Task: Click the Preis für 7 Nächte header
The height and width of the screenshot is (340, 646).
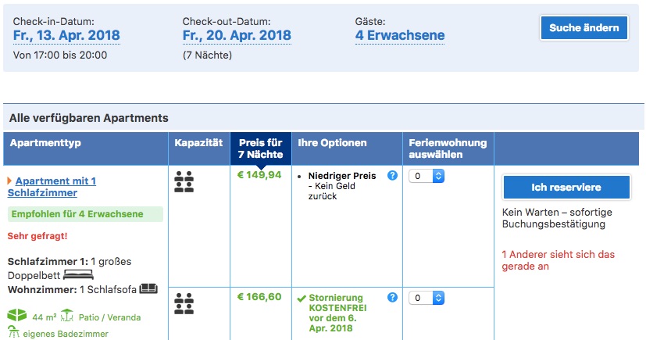Action: click(261, 149)
